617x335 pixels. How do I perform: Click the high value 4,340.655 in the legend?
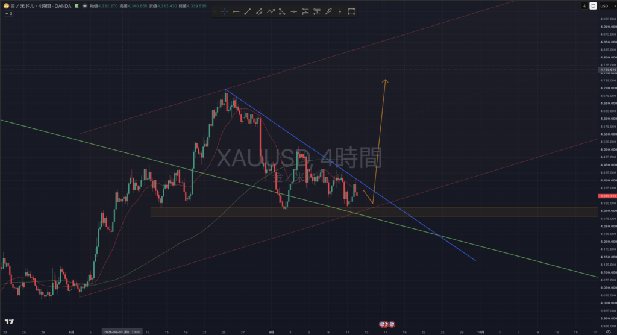(x=137, y=6)
